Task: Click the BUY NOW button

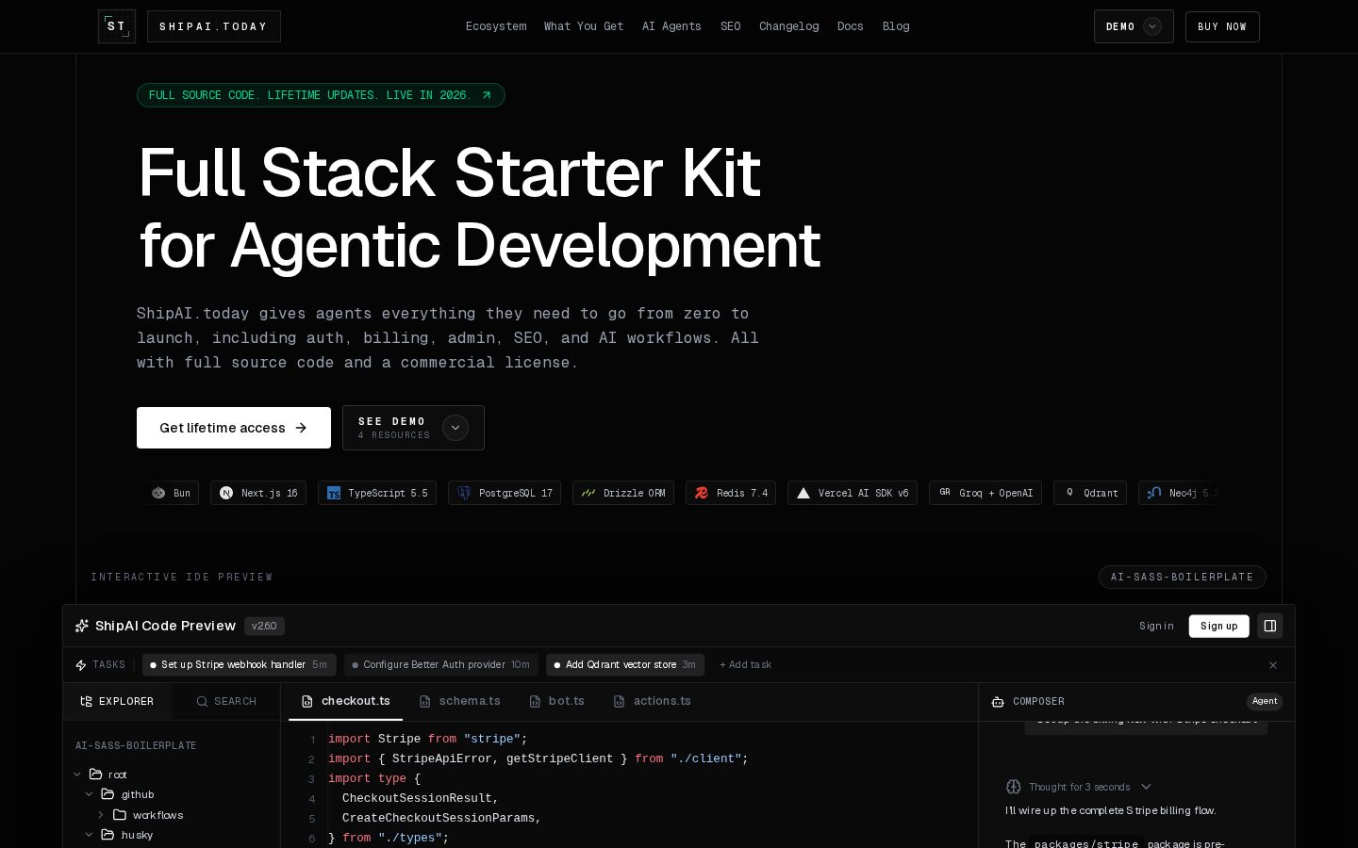Action: pos(1222,26)
